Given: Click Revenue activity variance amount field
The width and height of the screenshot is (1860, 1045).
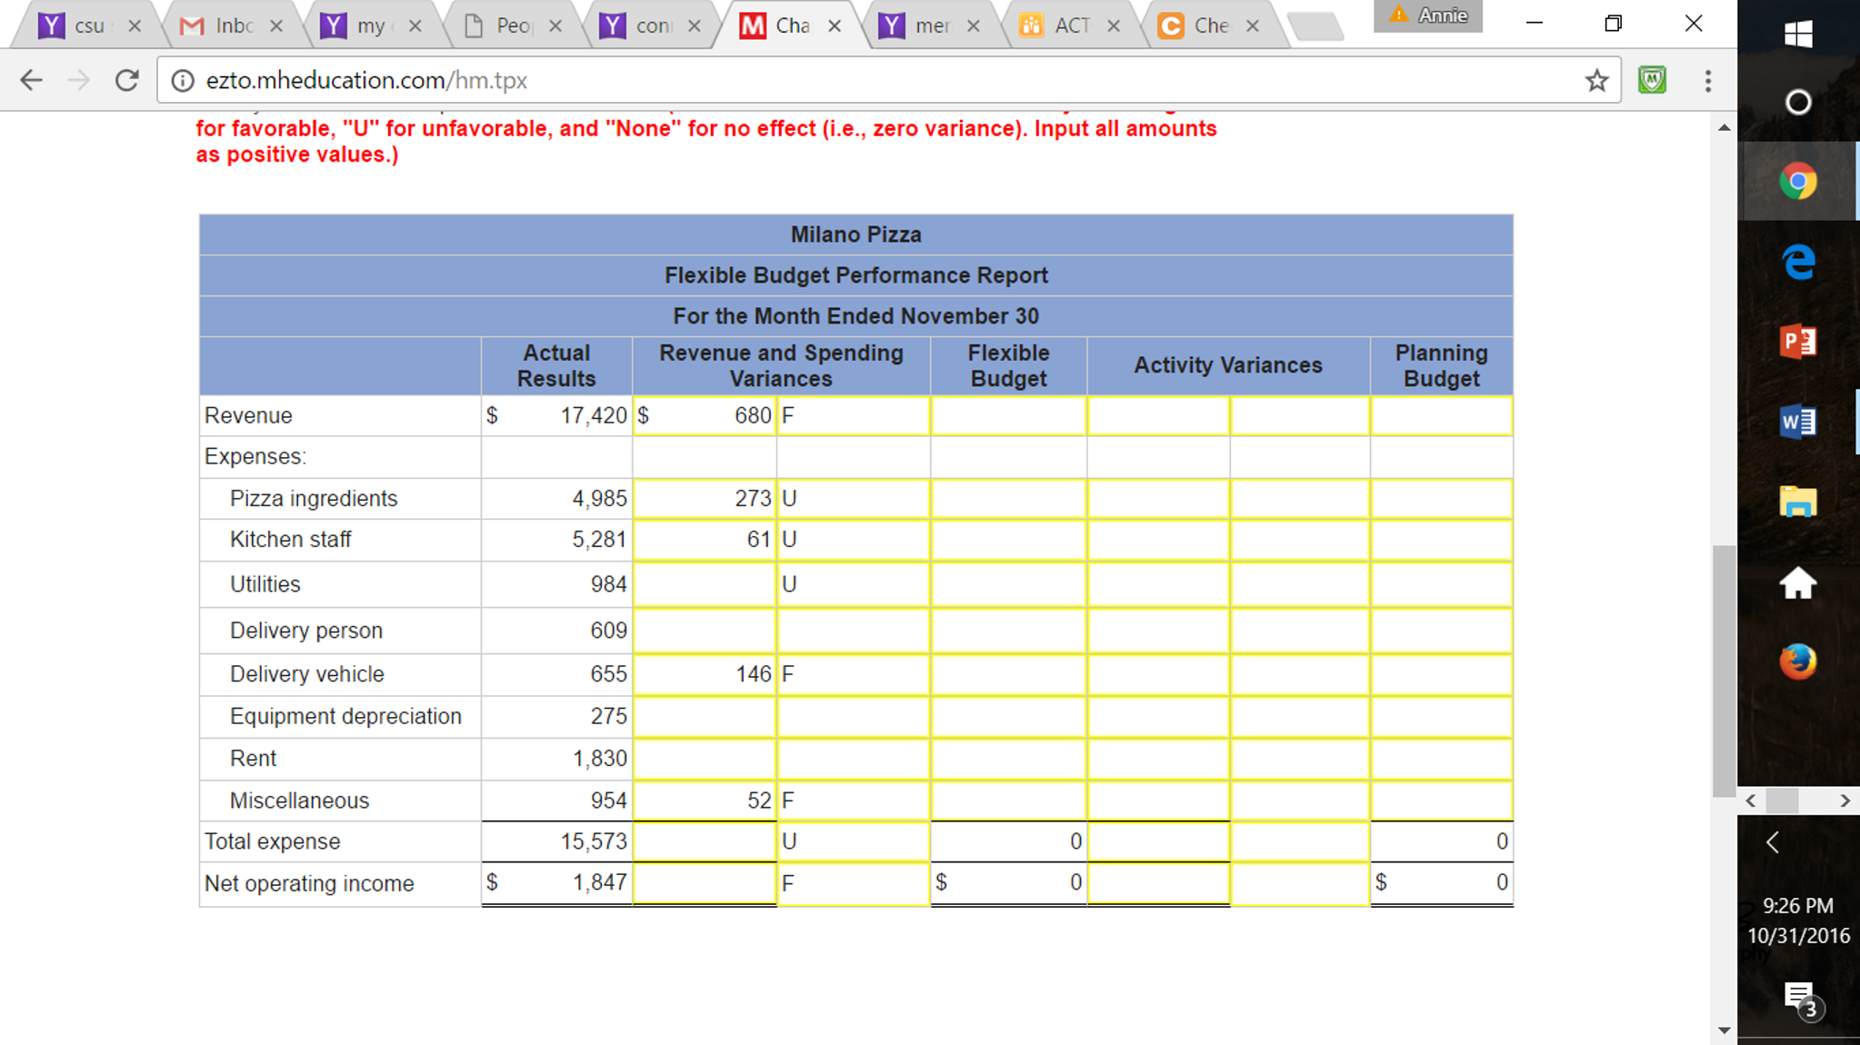Looking at the screenshot, I should pyautogui.click(x=1158, y=415).
